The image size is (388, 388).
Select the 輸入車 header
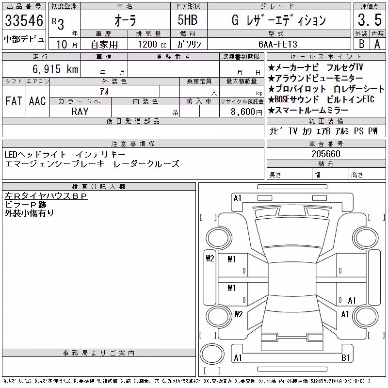(x=199, y=101)
